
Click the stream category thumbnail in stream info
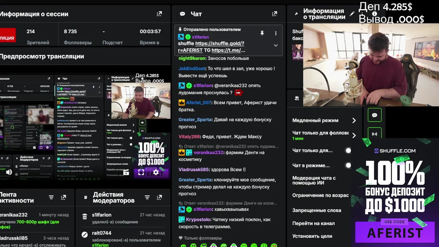pyautogui.click(x=297, y=52)
